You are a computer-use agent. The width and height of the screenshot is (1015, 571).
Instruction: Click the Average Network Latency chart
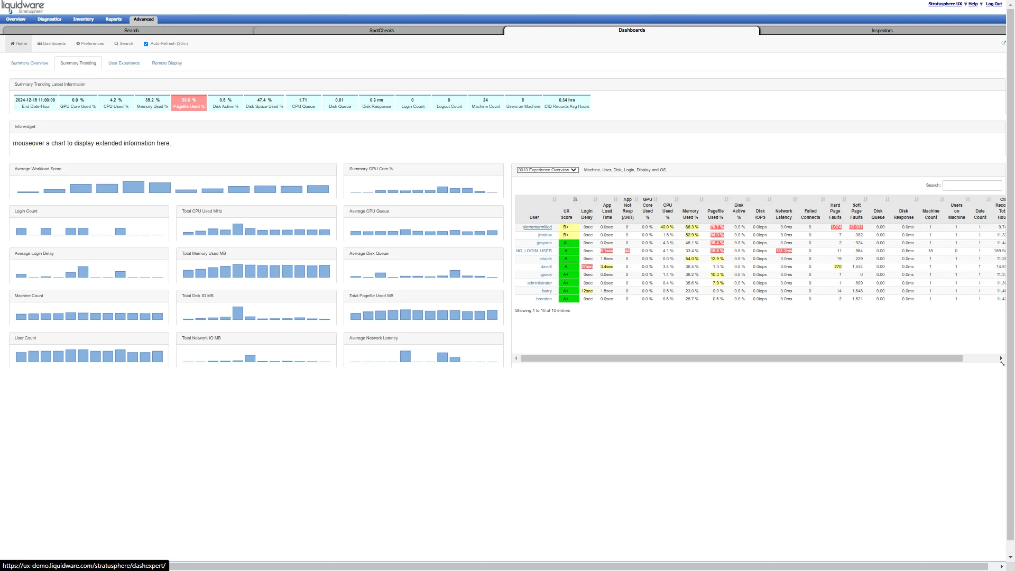(423, 356)
